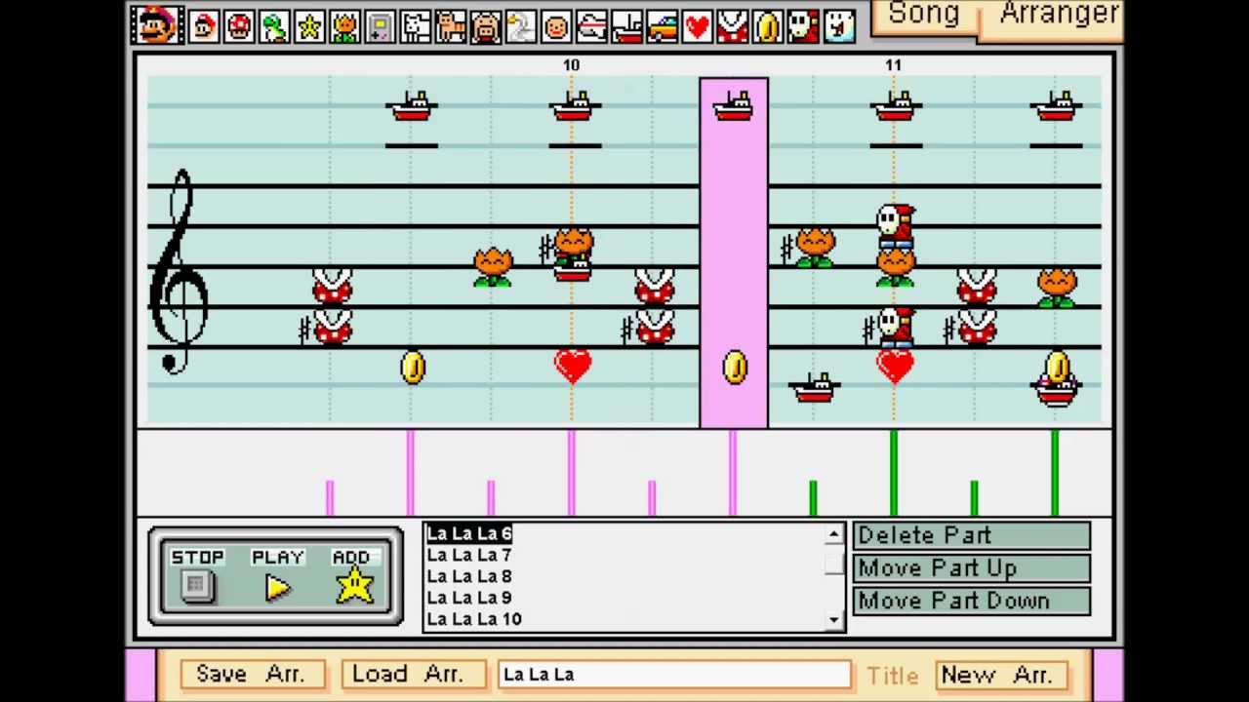Click the heart note at measure 10
This screenshot has width=1249, height=702.
click(x=573, y=366)
